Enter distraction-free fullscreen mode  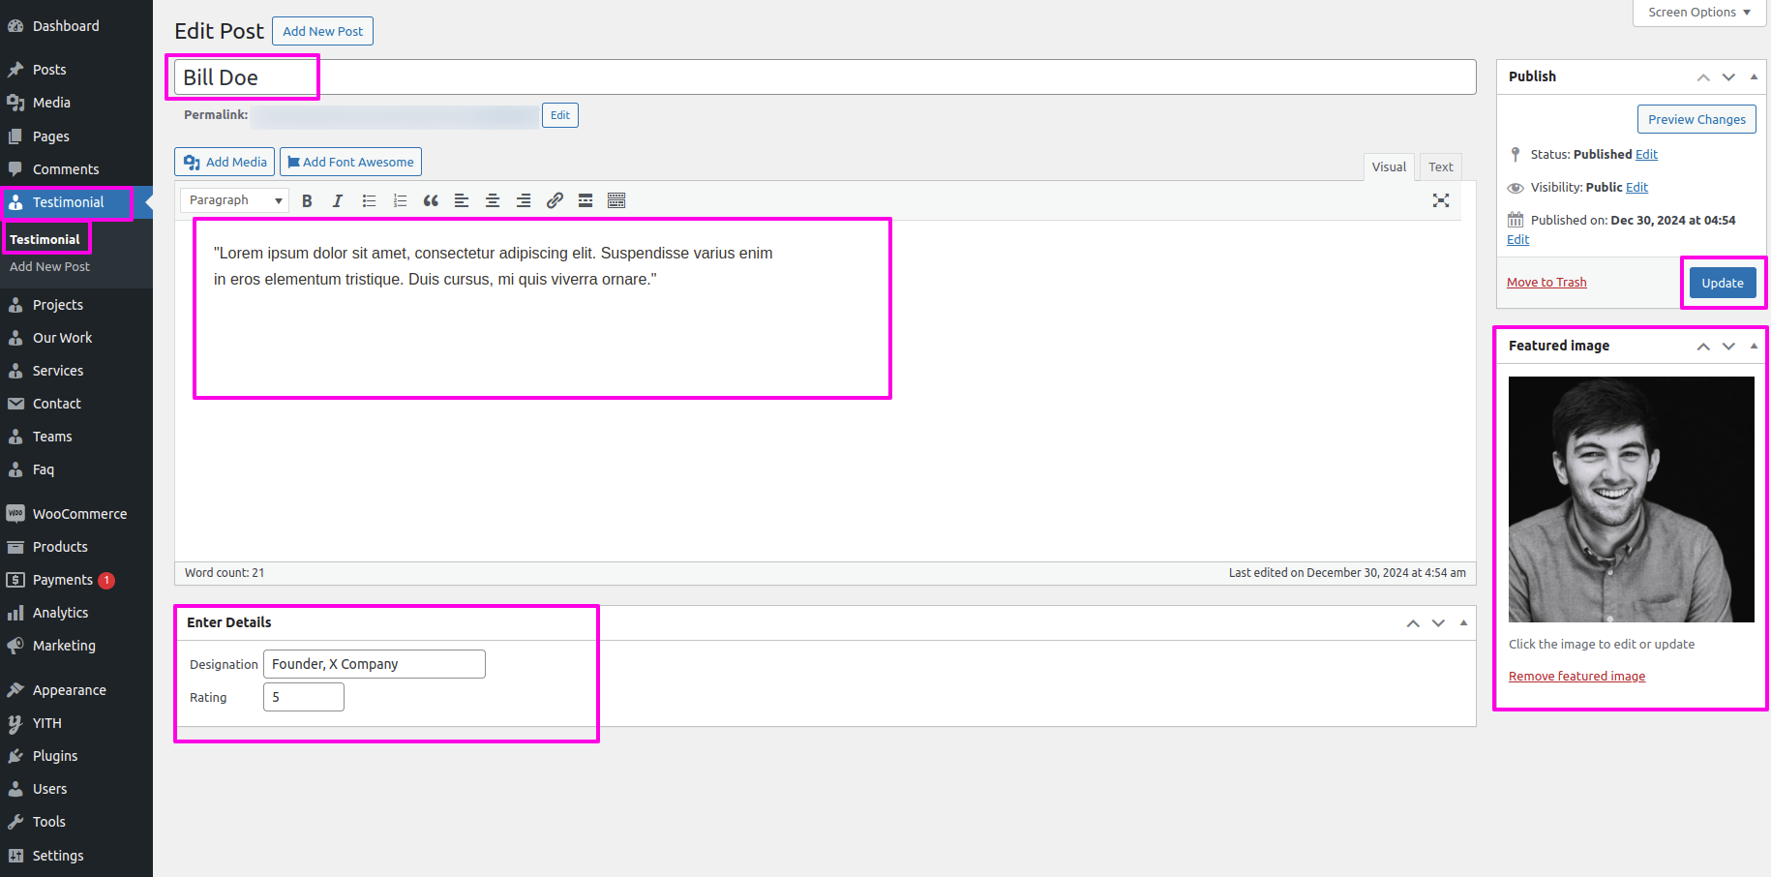tap(1441, 200)
